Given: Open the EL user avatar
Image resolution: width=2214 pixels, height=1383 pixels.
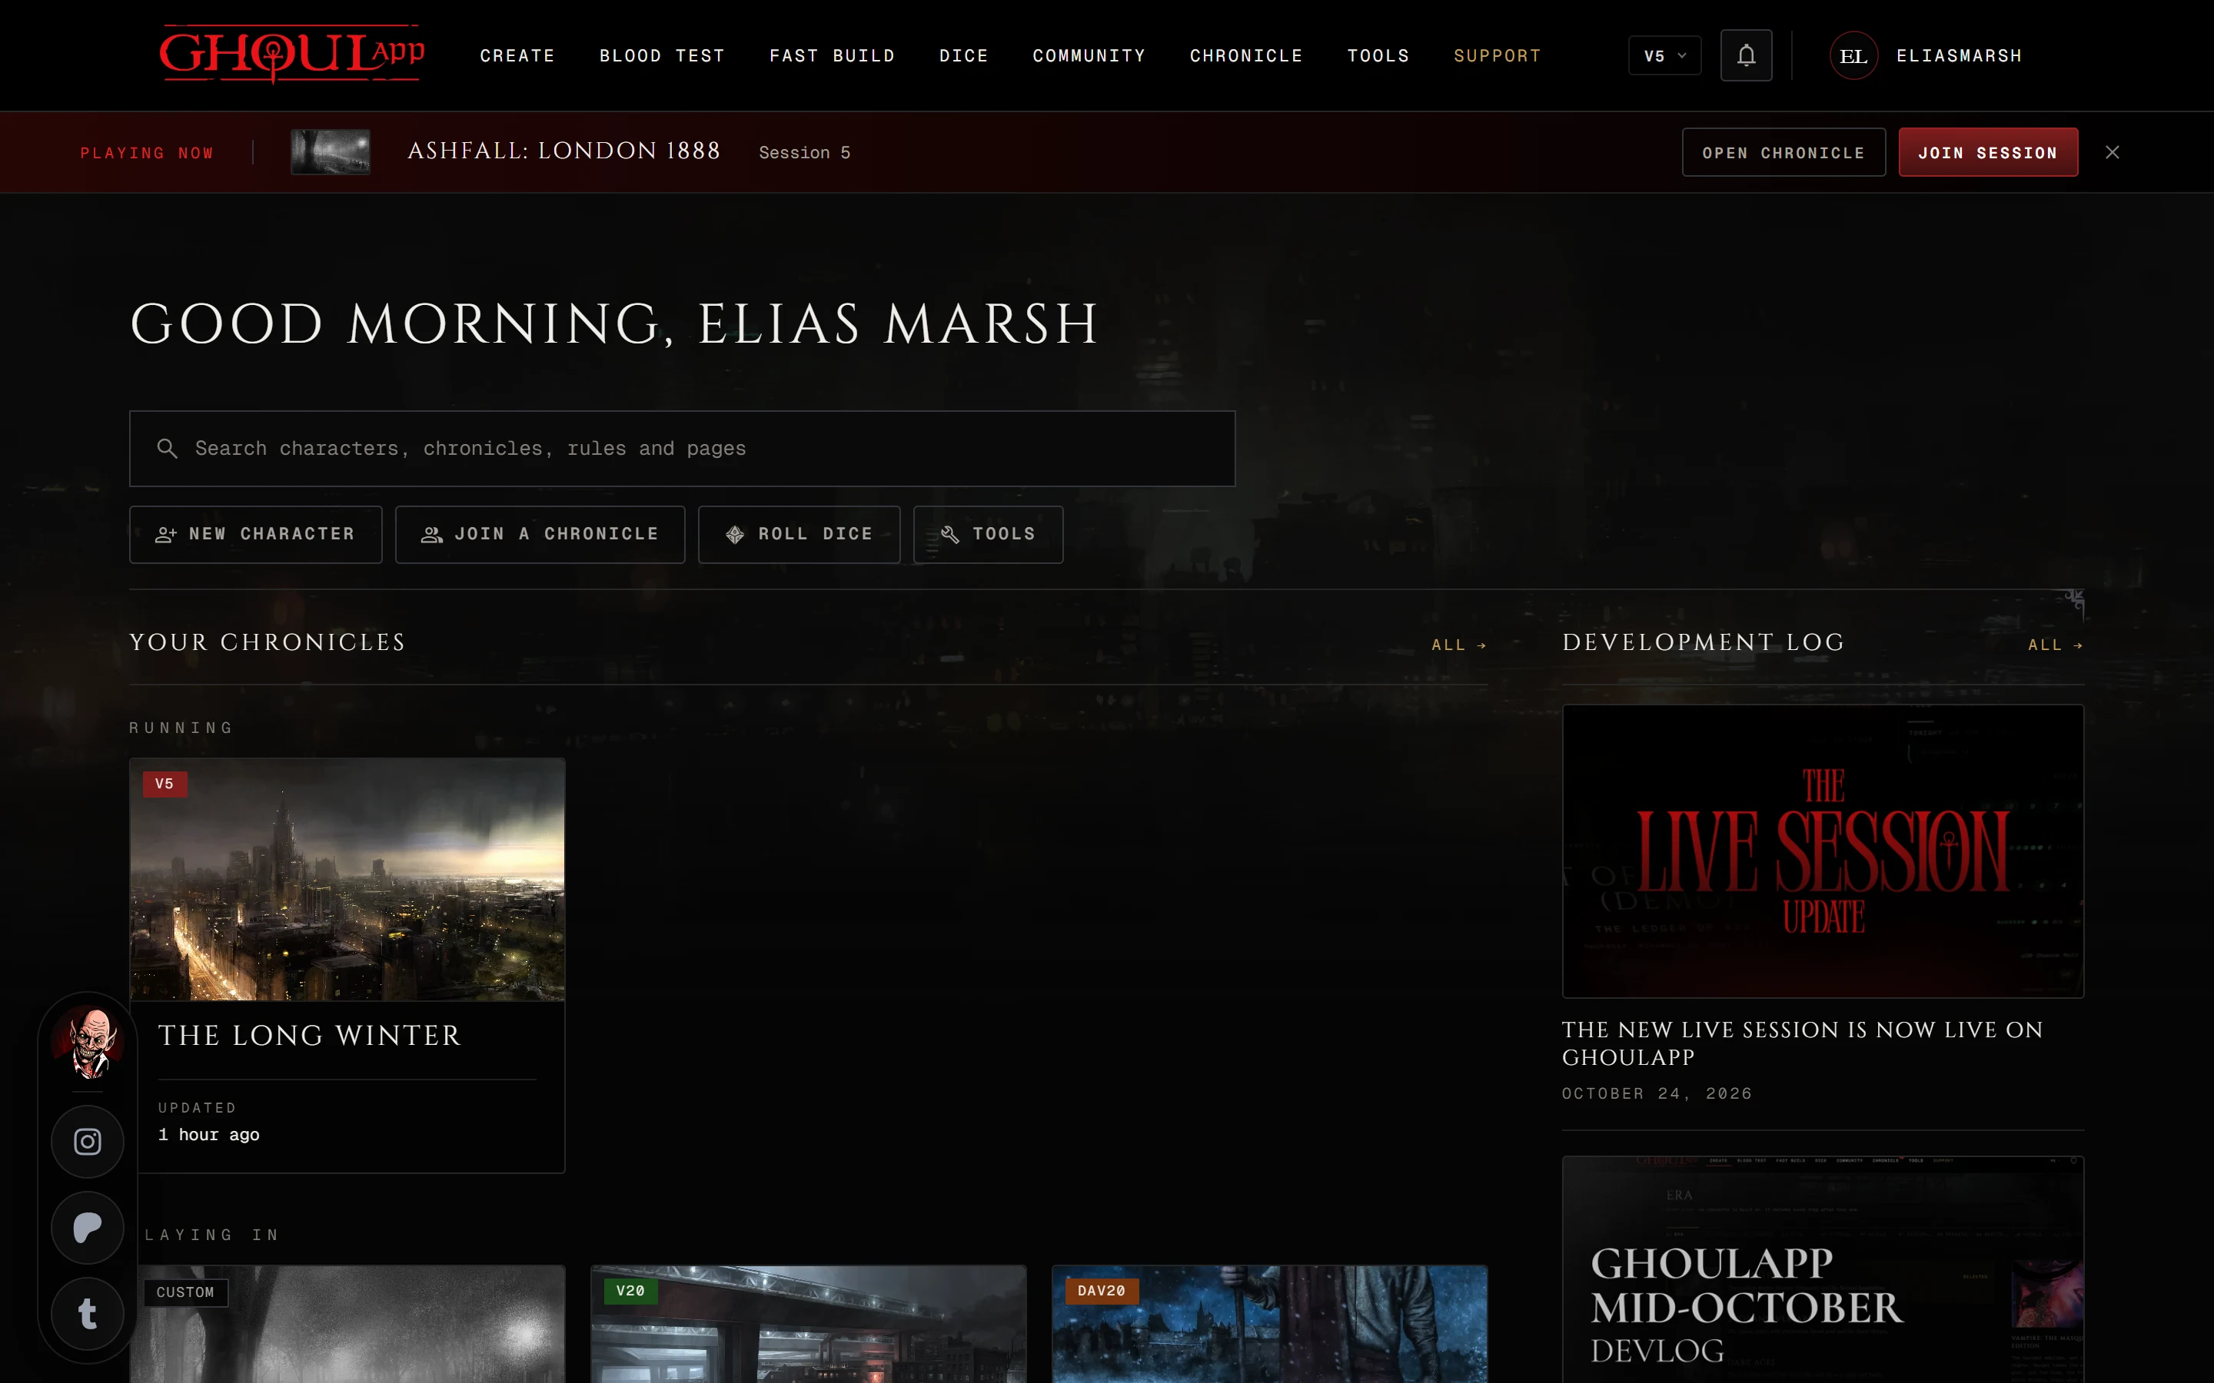Looking at the screenshot, I should coord(1853,56).
